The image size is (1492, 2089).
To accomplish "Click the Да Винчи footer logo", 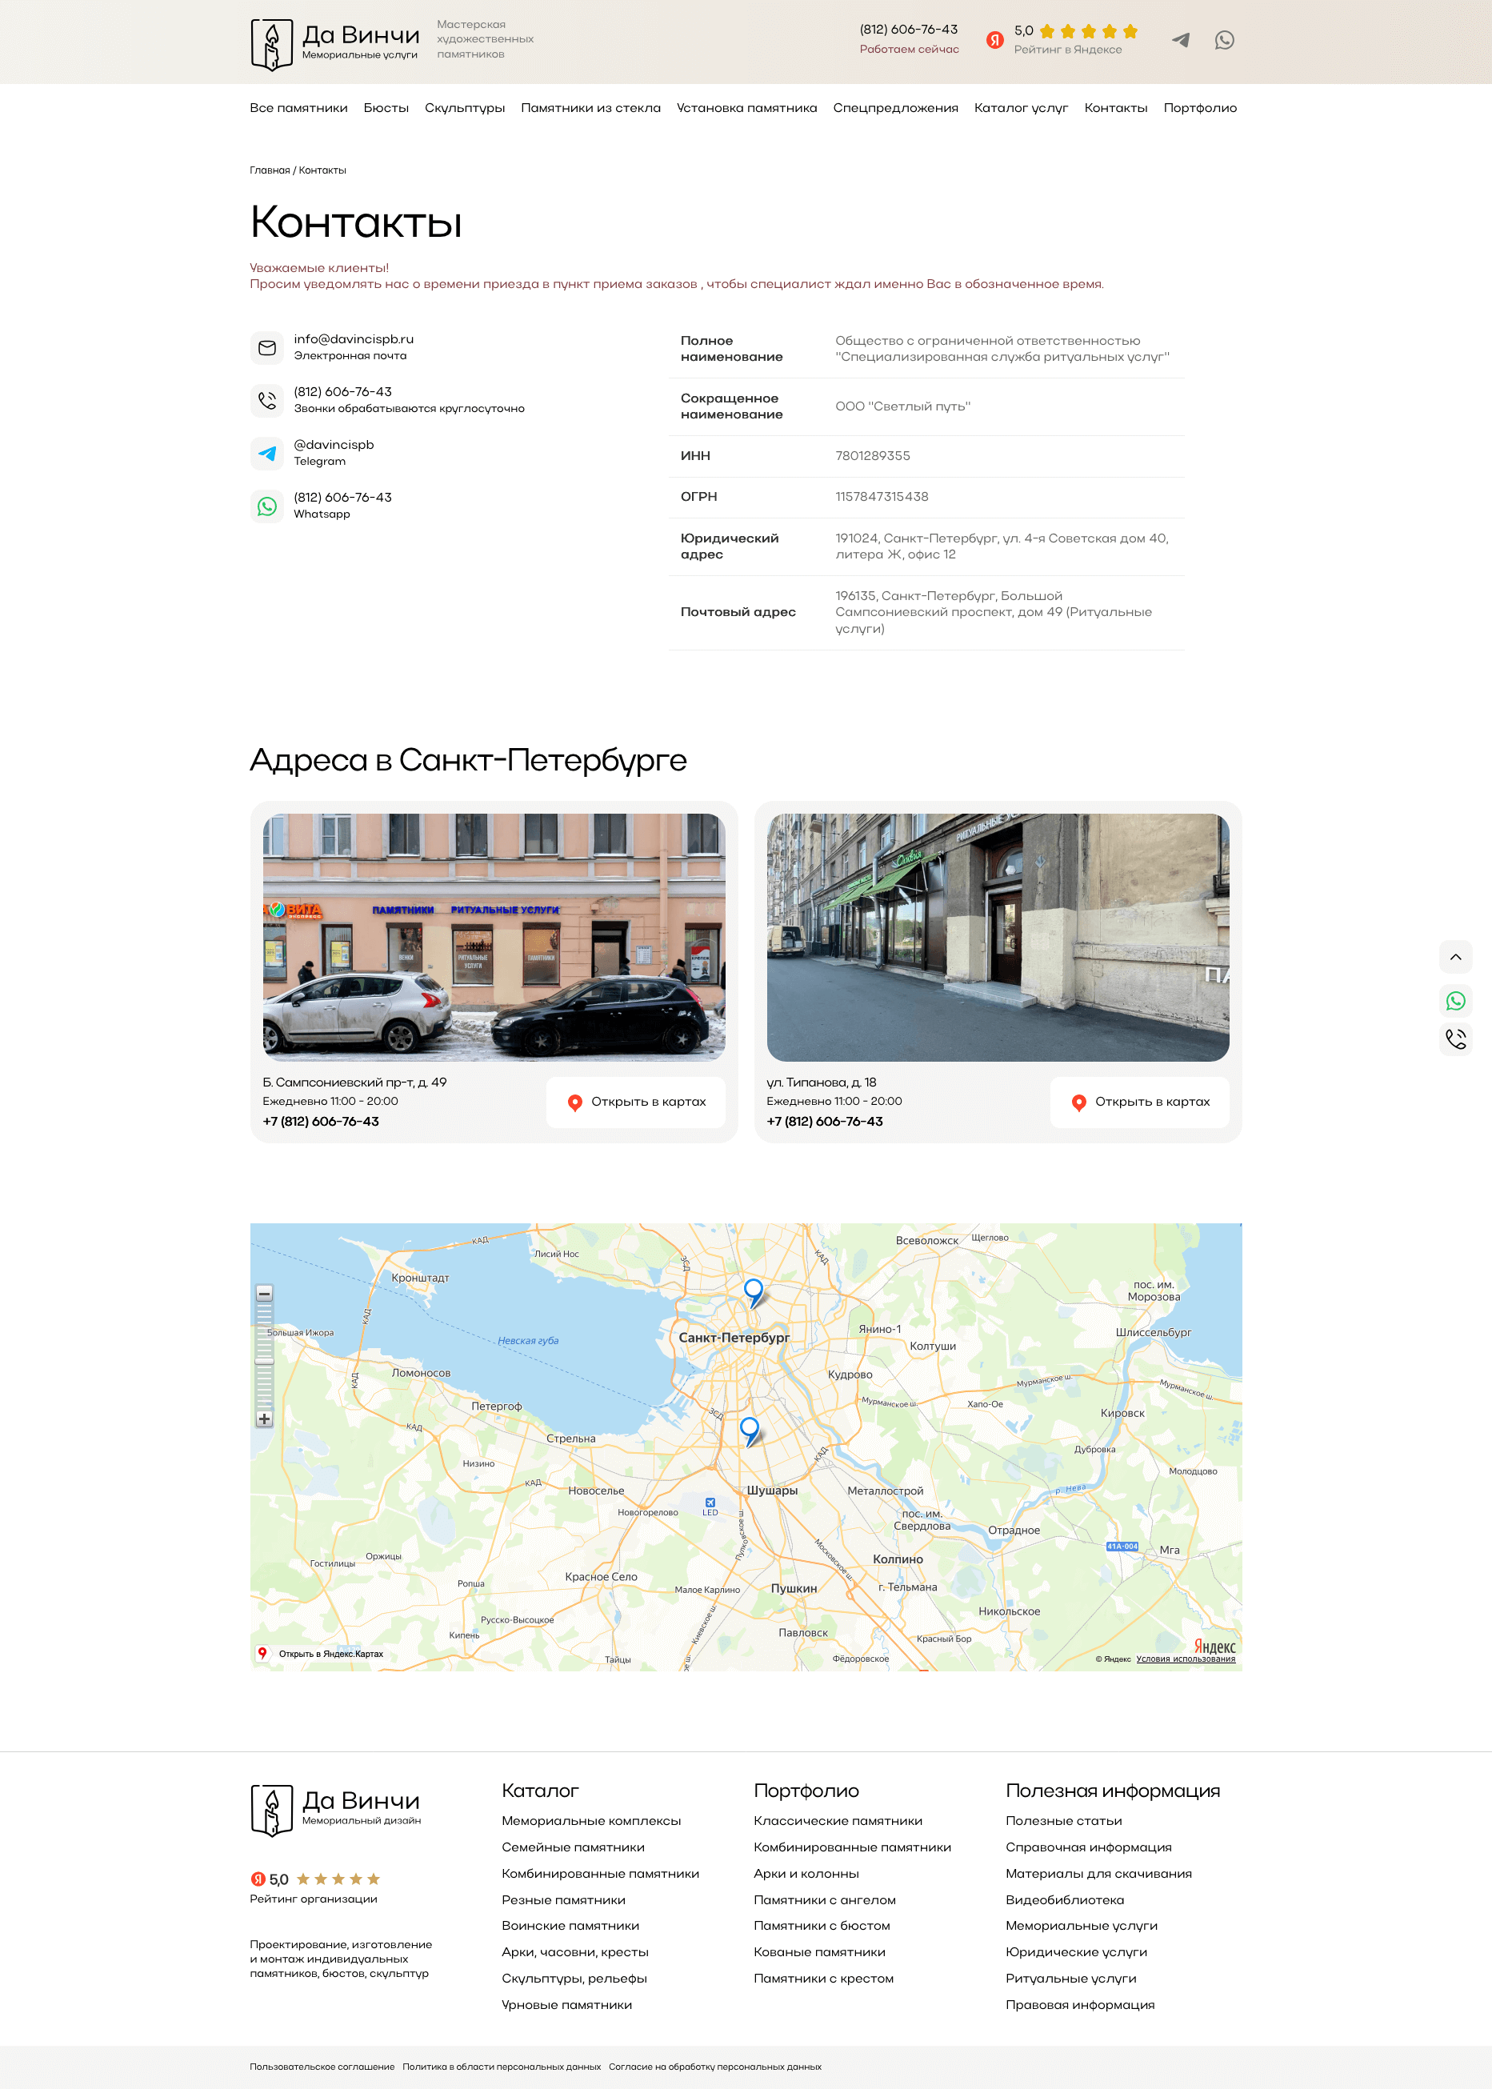I will 335,1810.
